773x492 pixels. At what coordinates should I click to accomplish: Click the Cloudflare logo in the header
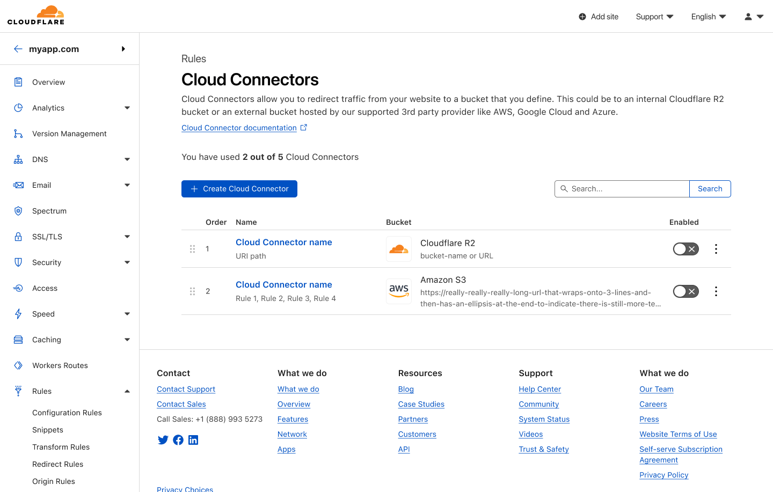[x=36, y=16]
